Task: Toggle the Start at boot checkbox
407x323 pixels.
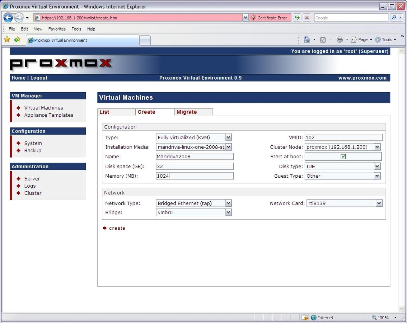Action: tap(343, 156)
